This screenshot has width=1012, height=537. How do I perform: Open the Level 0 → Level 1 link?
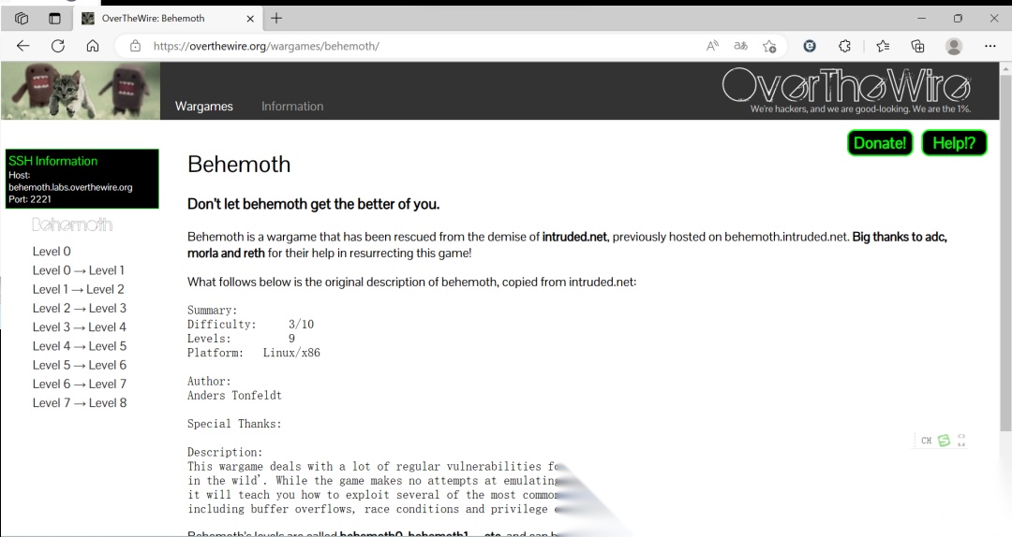coord(78,270)
